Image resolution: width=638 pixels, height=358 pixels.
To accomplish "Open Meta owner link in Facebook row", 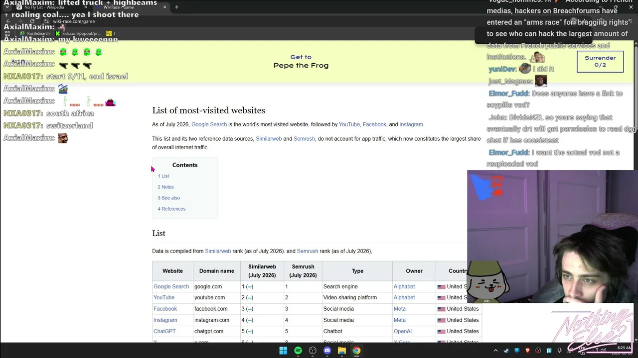I will coord(400,309).
